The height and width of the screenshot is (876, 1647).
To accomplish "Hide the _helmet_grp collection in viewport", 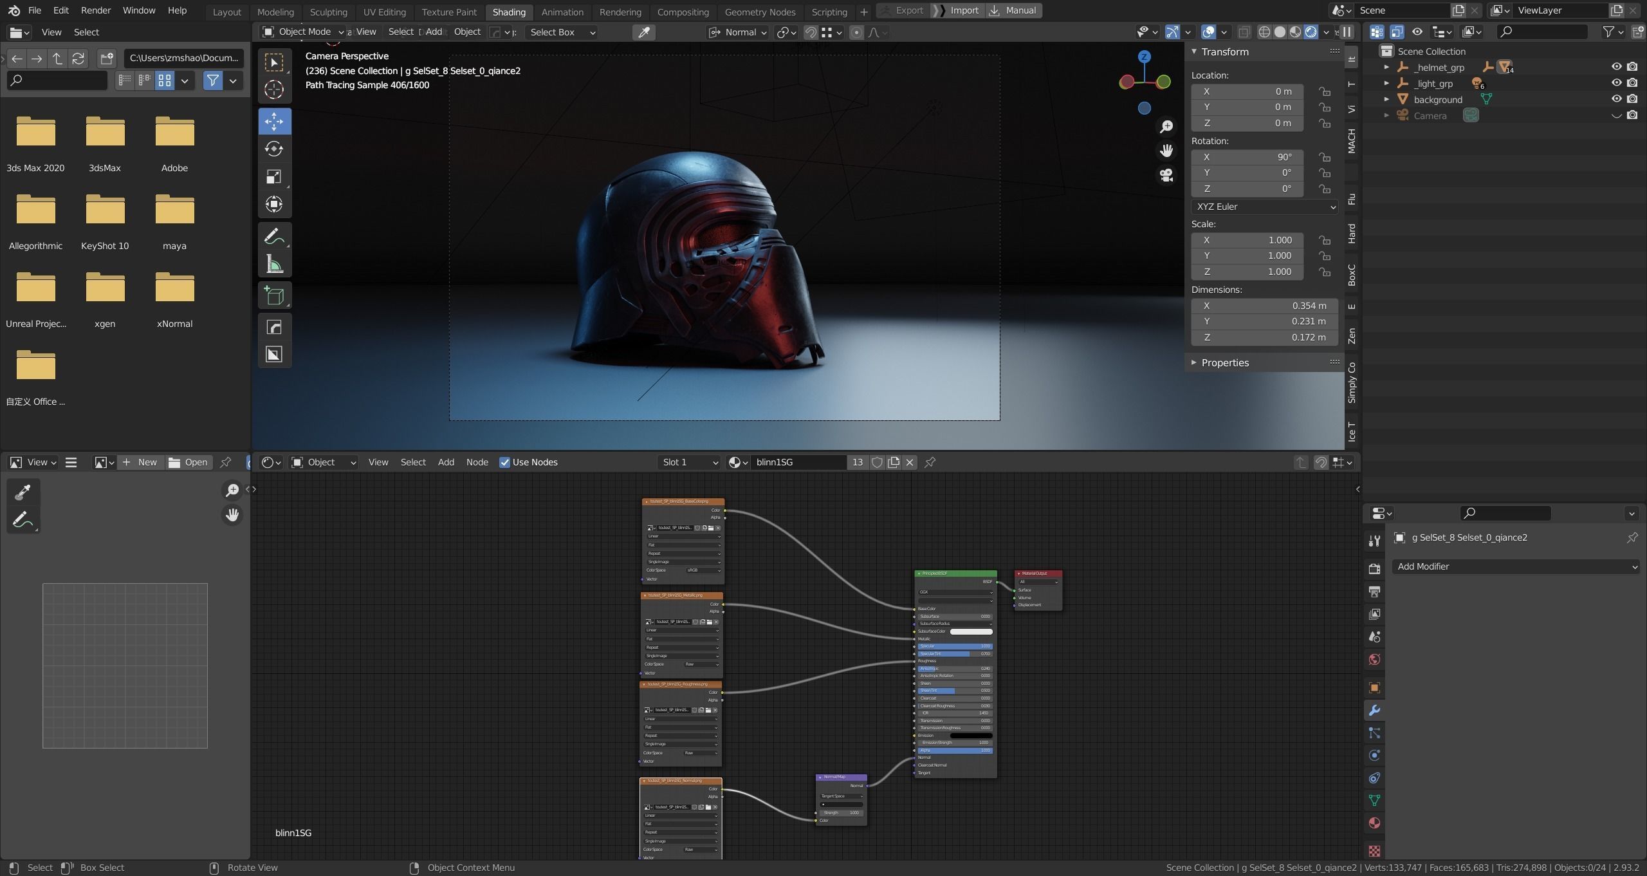I will click(x=1616, y=66).
